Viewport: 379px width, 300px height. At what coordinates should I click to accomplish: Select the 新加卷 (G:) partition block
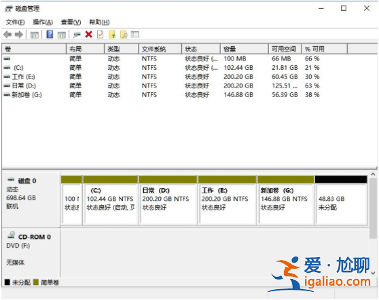286,200
